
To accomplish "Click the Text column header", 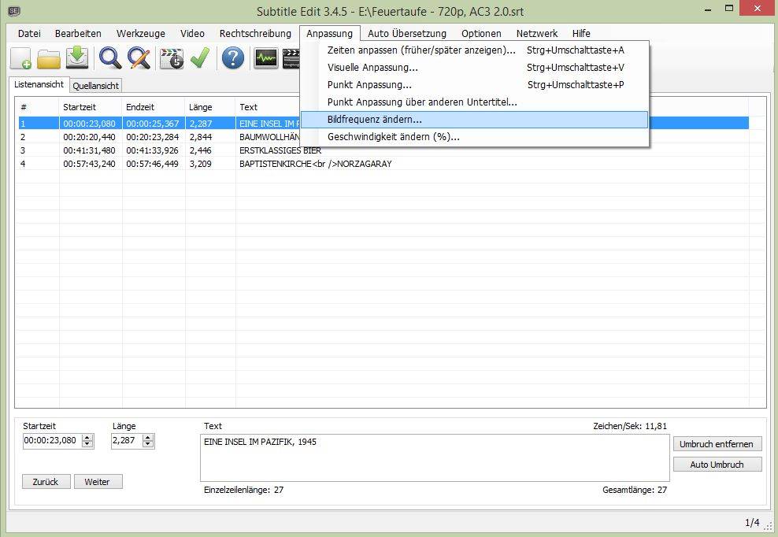I will click(x=268, y=107).
